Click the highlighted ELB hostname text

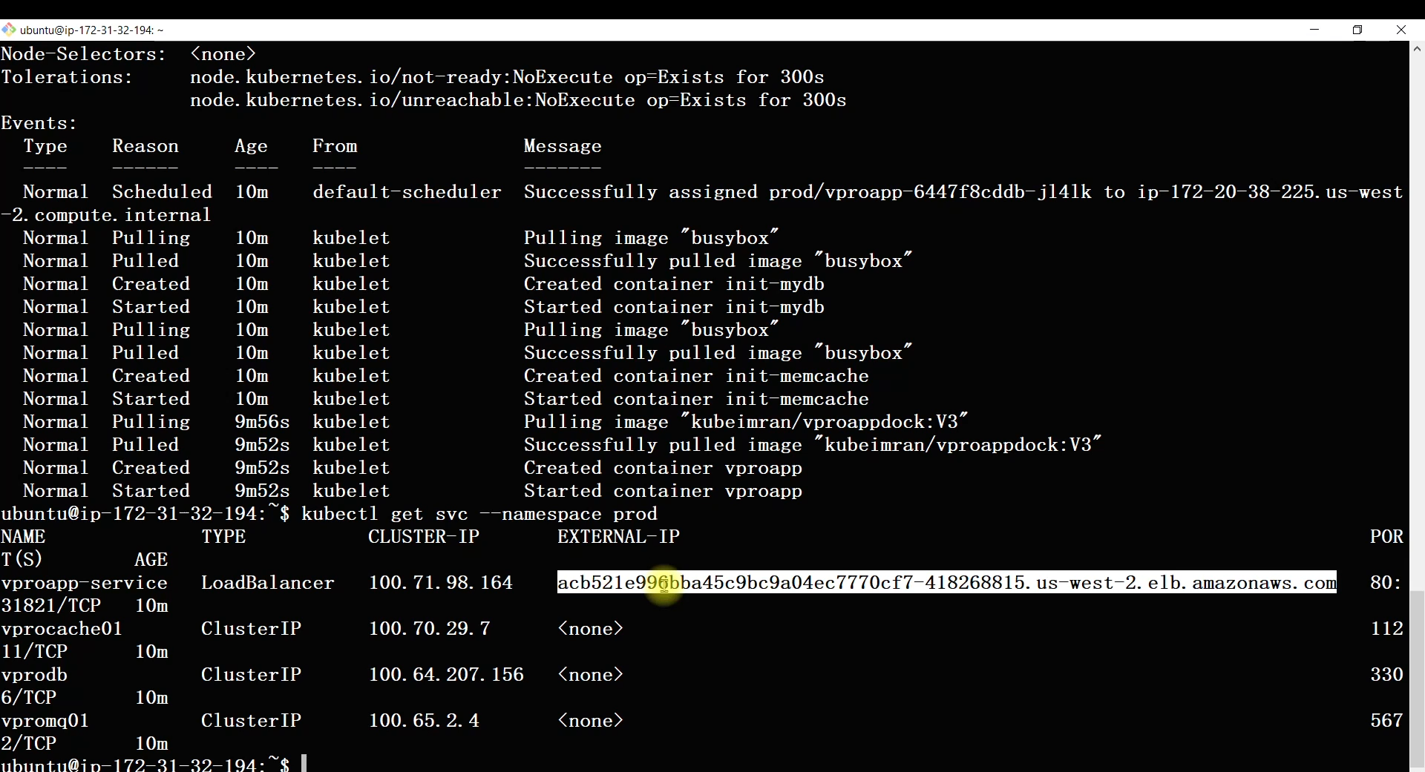(x=947, y=583)
